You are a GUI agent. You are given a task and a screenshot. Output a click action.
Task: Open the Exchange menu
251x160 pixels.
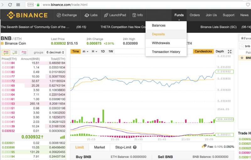tap(67, 15)
